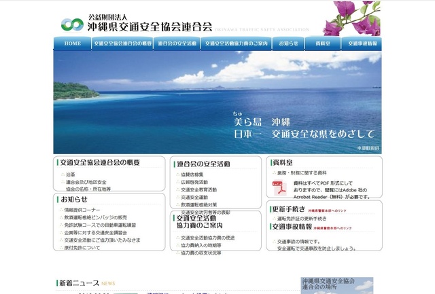This screenshot has height=294, width=435.
Task: Click the ocean banner image
Action: [217, 103]
